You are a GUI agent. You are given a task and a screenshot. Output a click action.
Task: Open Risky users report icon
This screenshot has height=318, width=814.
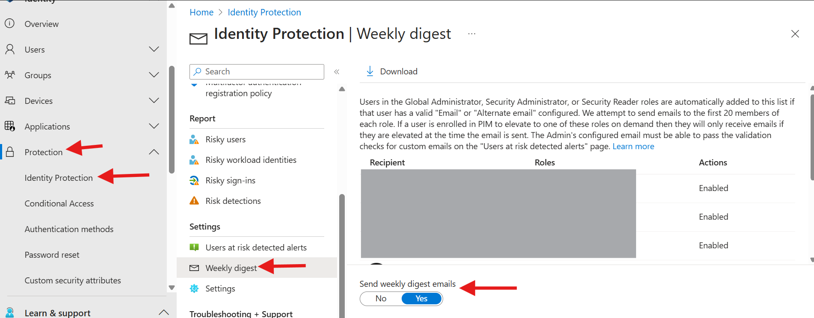coord(194,139)
